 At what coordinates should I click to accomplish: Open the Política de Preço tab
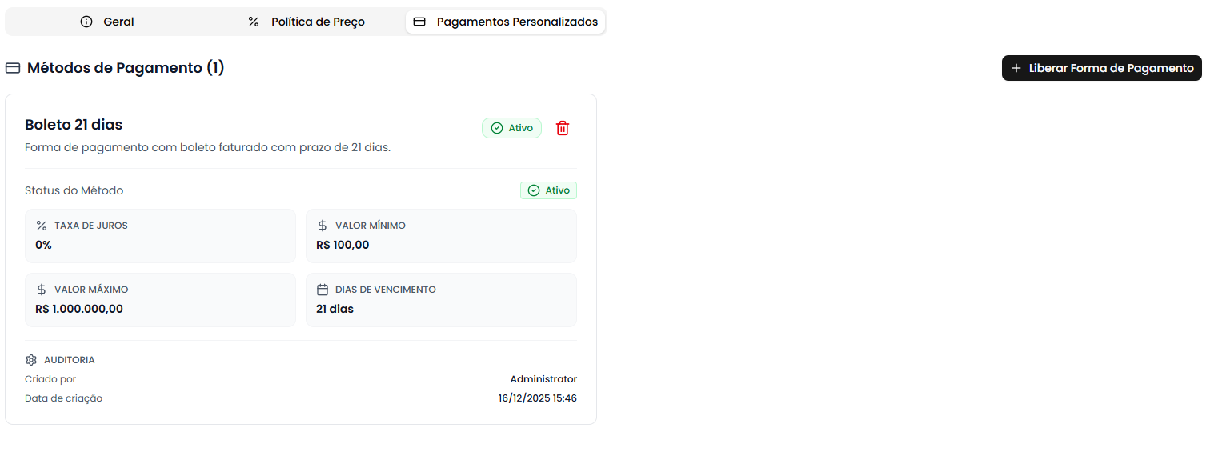[307, 22]
